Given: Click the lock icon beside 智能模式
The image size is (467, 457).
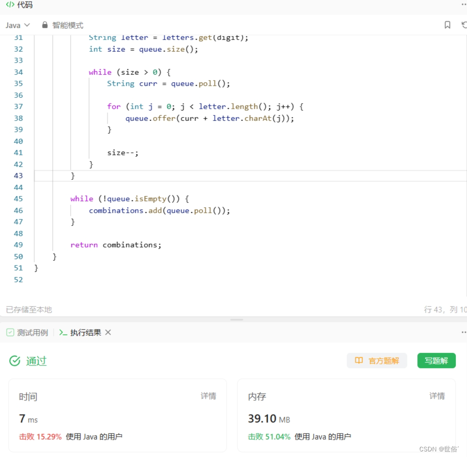Looking at the screenshot, I should (45, 25).
